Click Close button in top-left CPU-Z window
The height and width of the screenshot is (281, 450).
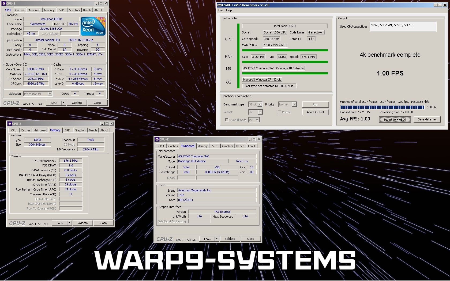(97, 103)
